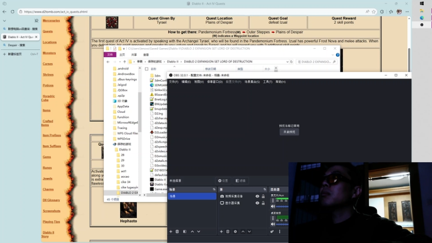The width and height of the screenshot is (432, 243).
Task: Add a new scene in OBS
Action: tap(171, 232)
